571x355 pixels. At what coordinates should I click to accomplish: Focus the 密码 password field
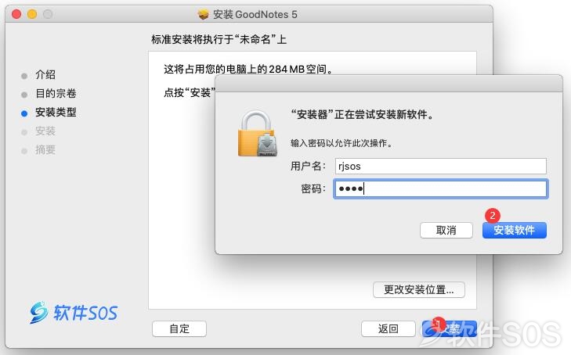tap(441, 188)
